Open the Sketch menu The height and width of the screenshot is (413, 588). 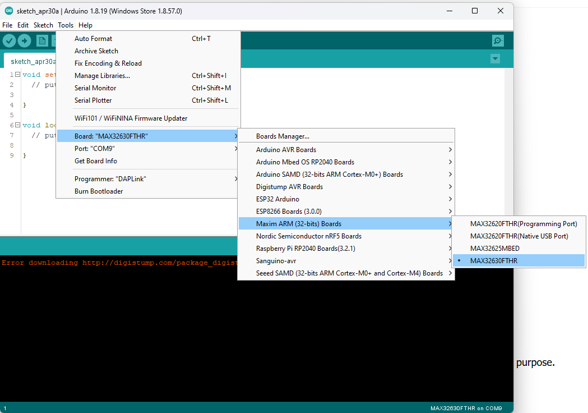click(43, 25)
